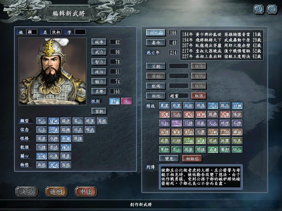282x211 pixels.
Task: Toggle the 酒豪 skill tile
Action: coord(213,149)
